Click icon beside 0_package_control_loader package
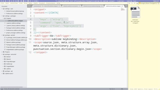160x90 pixels. [x=5, y=37]
